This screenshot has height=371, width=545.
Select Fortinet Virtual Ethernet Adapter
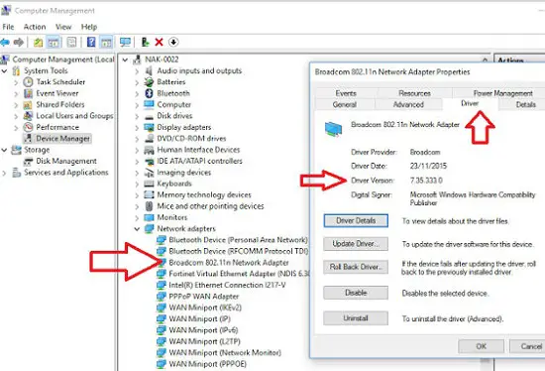pyautogui.click(x=239, y=274)
